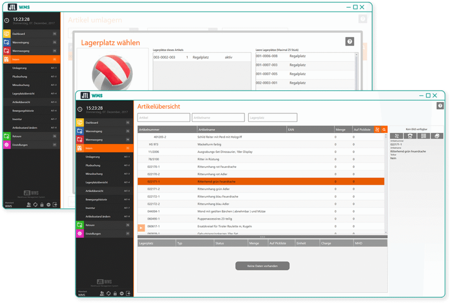
Task: Click the refresh icon in the front window footer
Action: [109, 293]
